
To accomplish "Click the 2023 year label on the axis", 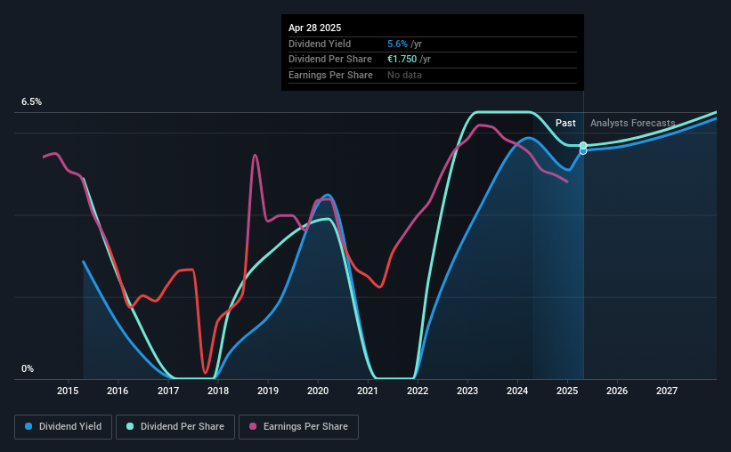I will click(467, 391).
